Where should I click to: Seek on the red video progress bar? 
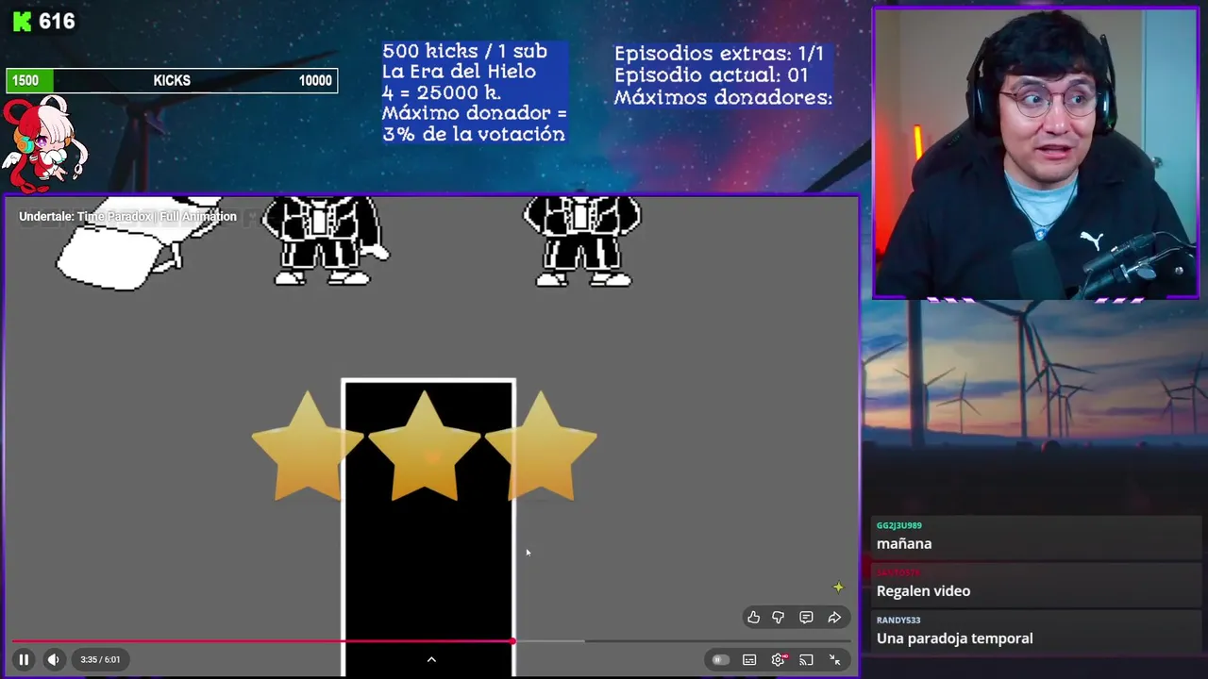coord(431,641)
